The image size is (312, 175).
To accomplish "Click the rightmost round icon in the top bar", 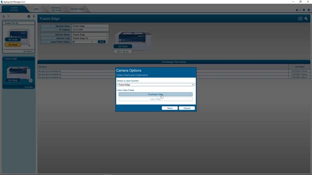I will pos(309,10).
